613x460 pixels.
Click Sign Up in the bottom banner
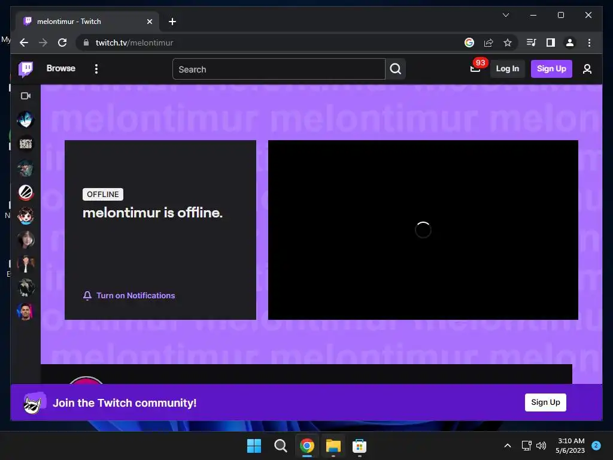tap(545, 402)
